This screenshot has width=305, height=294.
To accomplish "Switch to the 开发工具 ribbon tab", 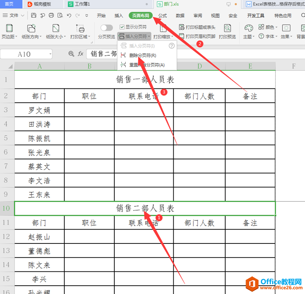I will pos(256,16).
